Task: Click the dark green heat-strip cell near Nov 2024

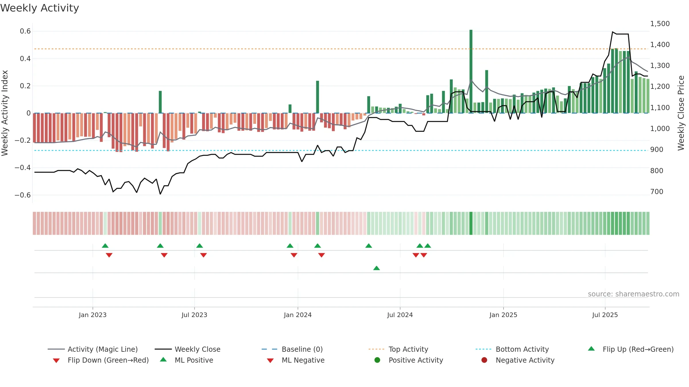Action: [471, 223]
